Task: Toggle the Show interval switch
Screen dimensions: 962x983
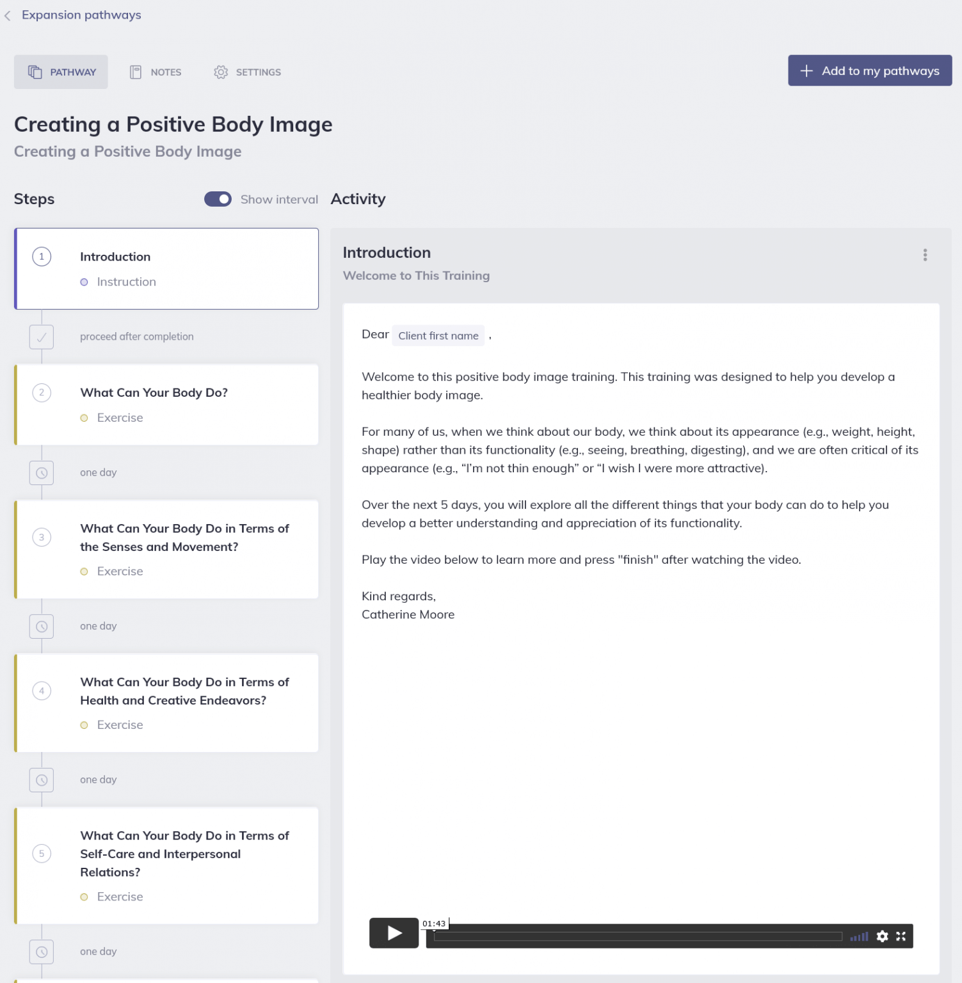Action: pos(218,199)
